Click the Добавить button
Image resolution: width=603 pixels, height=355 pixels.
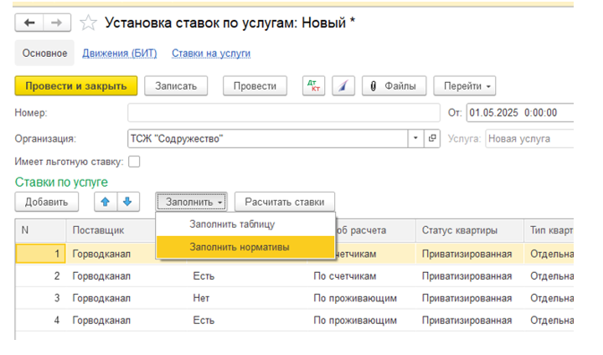[x=47, y=202]
